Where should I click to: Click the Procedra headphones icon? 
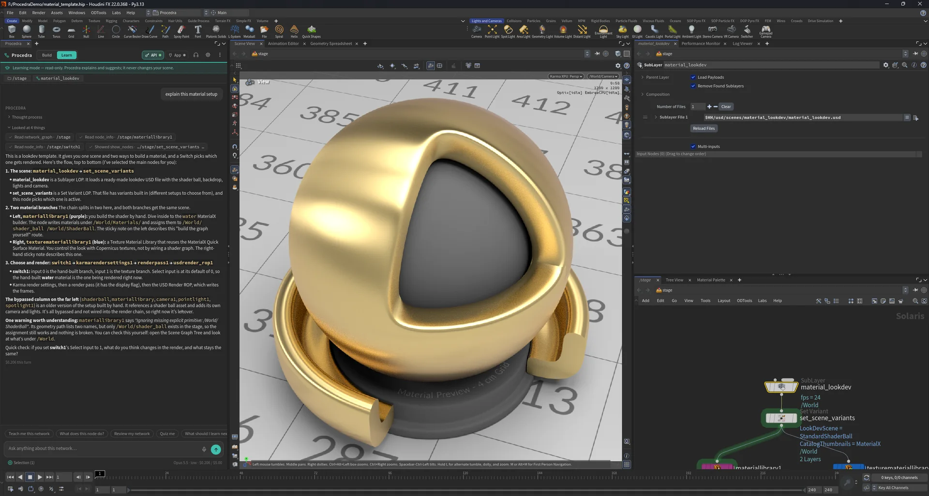tap(196, 55)
